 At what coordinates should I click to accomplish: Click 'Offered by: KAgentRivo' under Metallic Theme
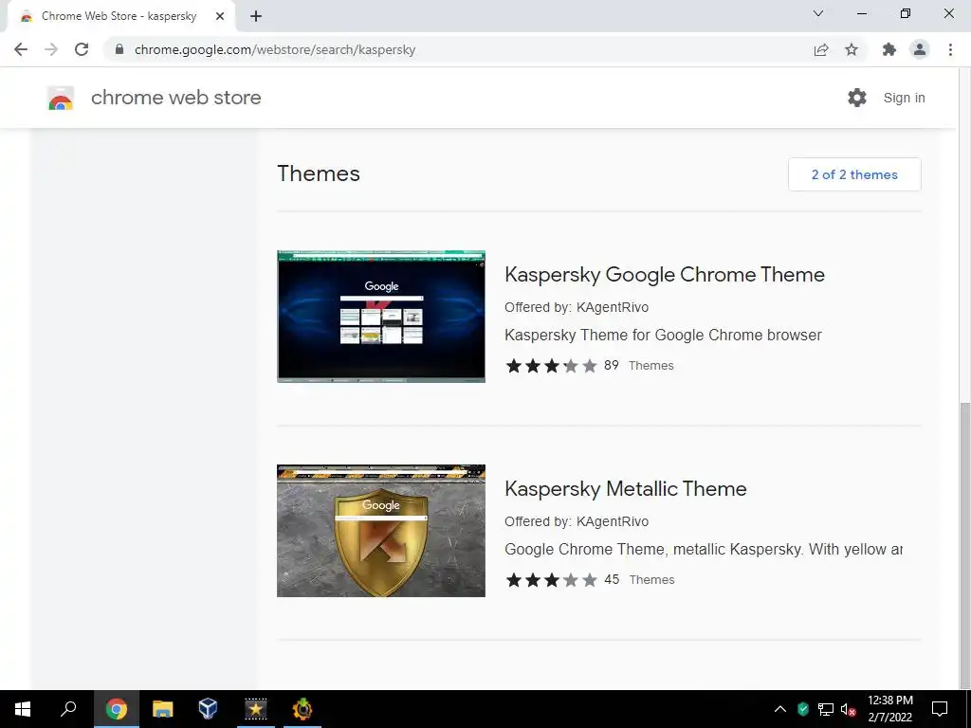pyautogui.click(x=577, y=521)
